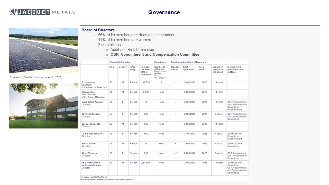Click the Personal information table header
Viewport: 329px width, 185px height.
(120, 62)
